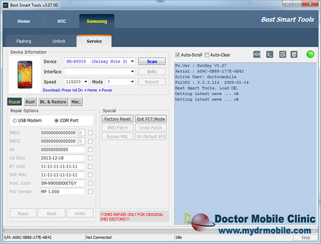Click the 'Not Connected' status text
321x244 pixels.
pos(98,238)
